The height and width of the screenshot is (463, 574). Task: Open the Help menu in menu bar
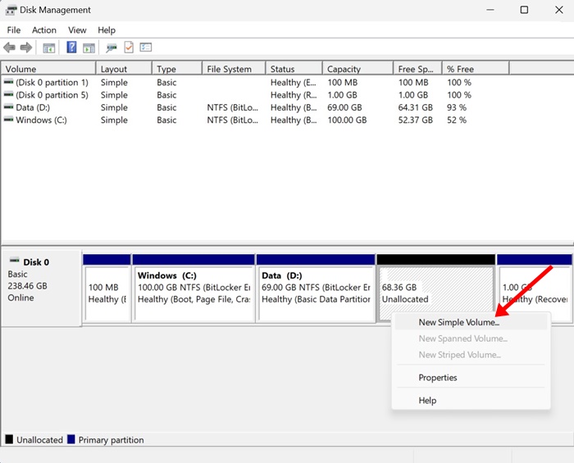pos(107,30)
